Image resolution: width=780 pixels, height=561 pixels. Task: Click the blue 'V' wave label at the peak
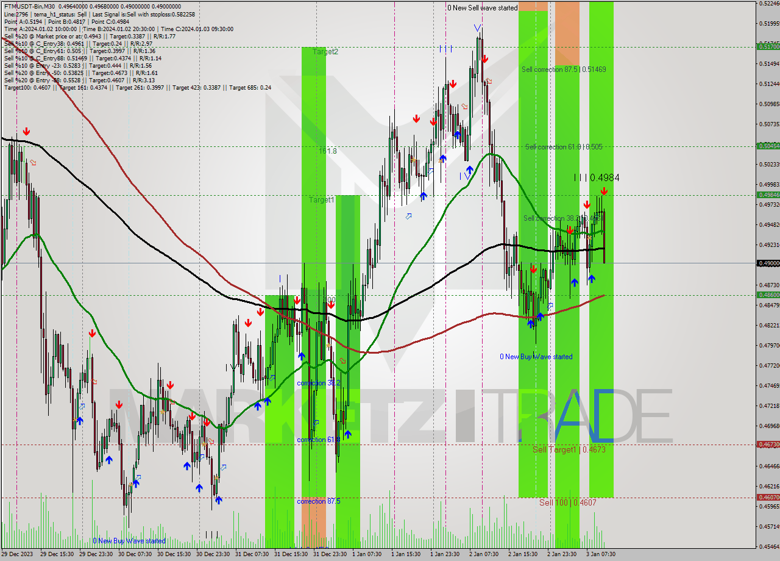tap(477, 28)
